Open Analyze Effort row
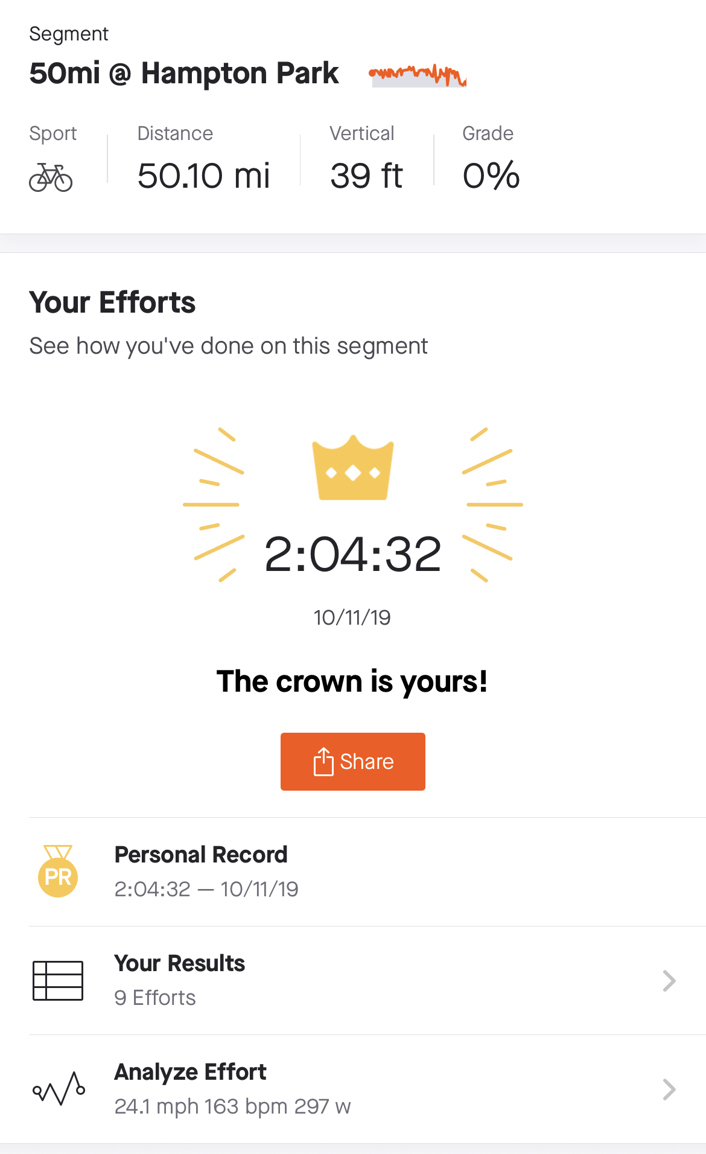The height and width of the screenshot is (1154, 706). point(362,1089)
